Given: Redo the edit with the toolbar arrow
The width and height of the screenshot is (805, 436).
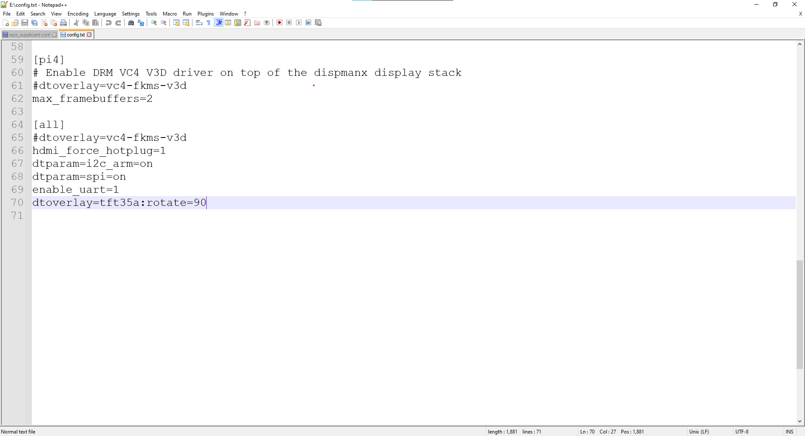Looking at the screenshot, I should [118, 23].
